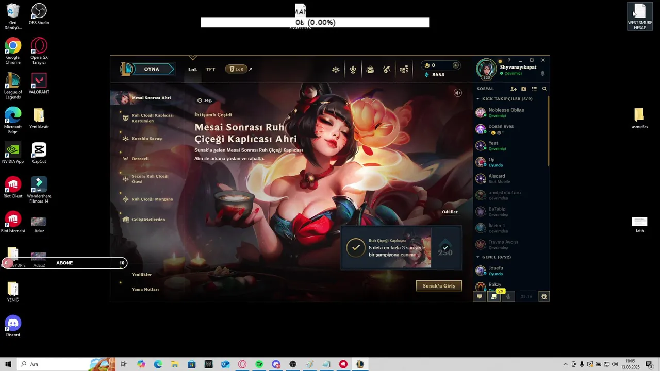Open the notifications bell icon
Screen dimensions: 660x371
coord(542,73)
